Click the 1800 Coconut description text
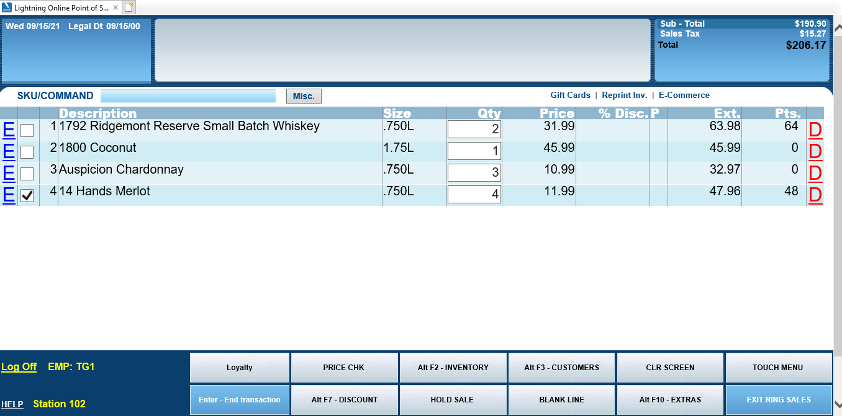This screenshot has width=842, height=416. (x=97, y=148)
